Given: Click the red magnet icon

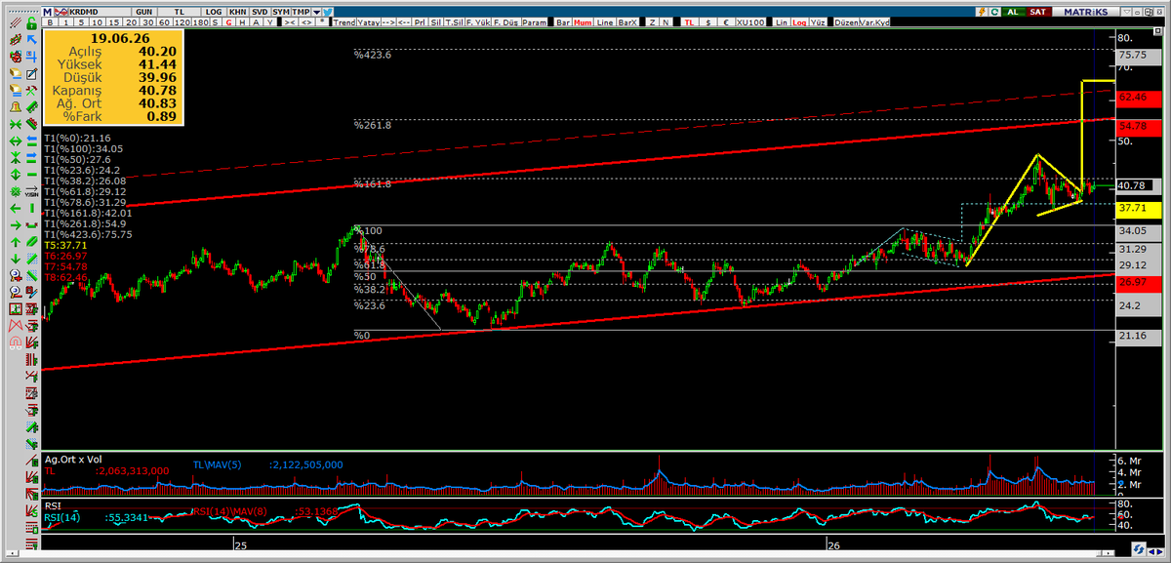Looking at the screenshot, I should (x=15, y=342).
